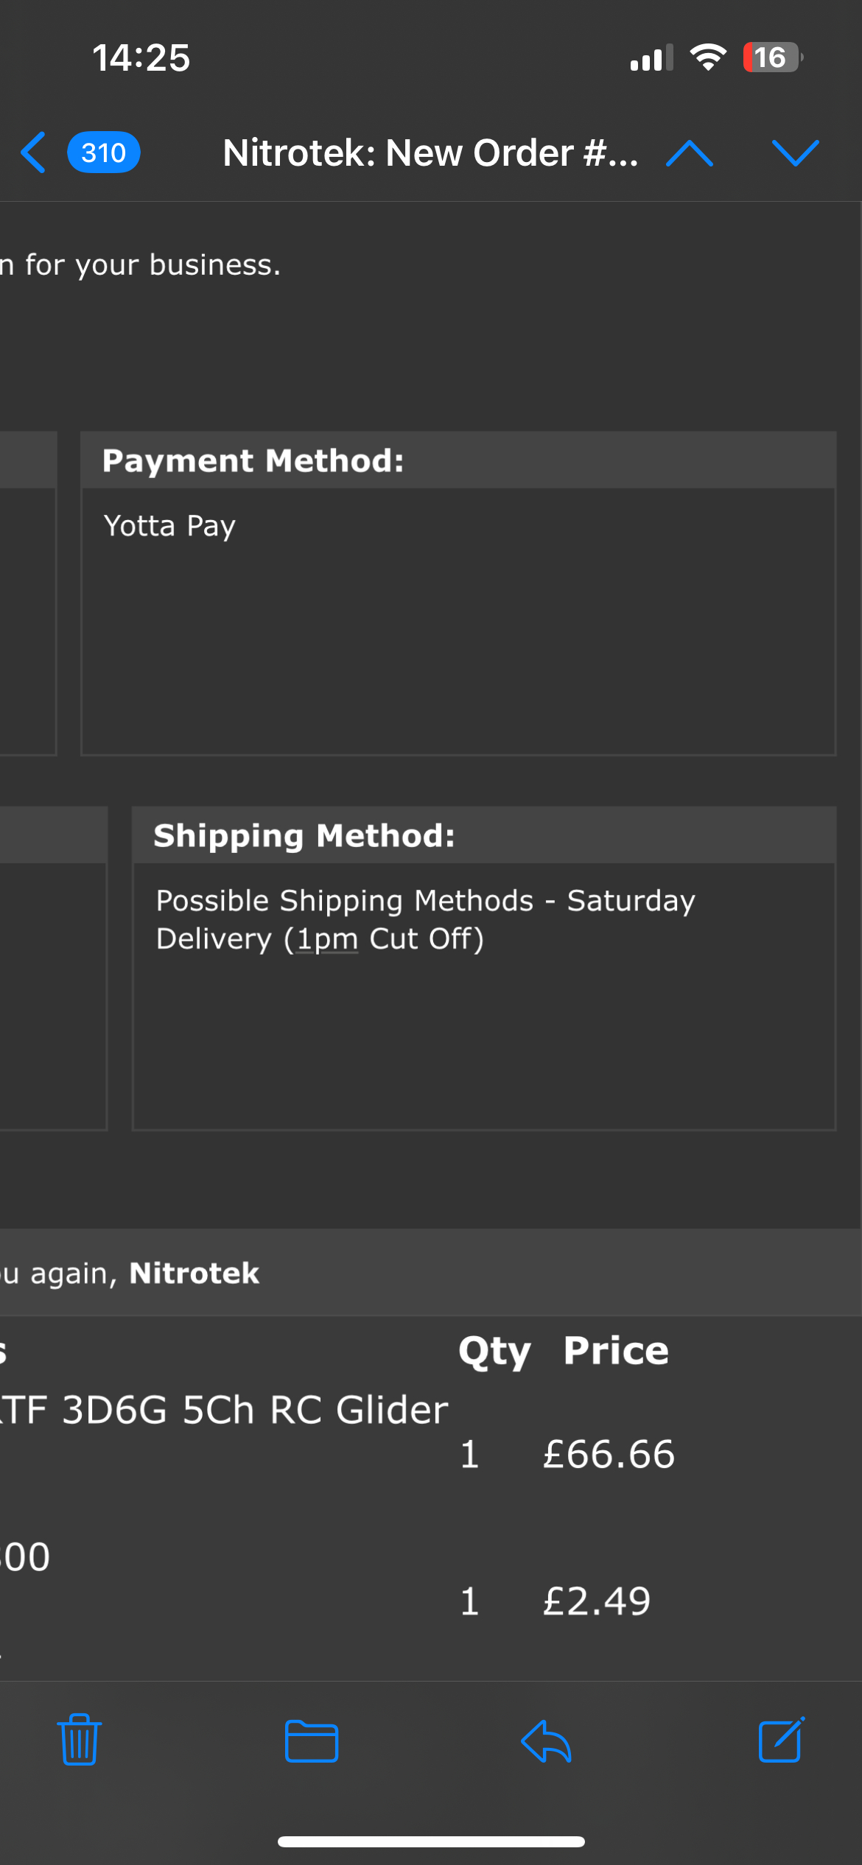862x1865 pixels.
Task: Tap the back chevron to return to inbox
Action: click(x=34, y=152)
